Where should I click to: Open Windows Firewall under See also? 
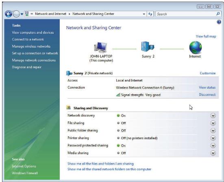(25, 173)
